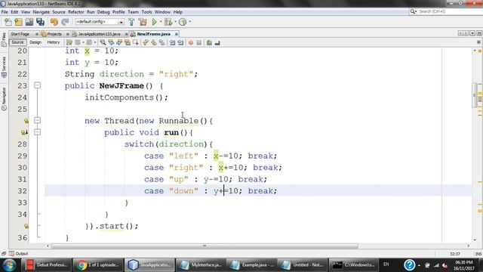Open the Window menu

162,12
